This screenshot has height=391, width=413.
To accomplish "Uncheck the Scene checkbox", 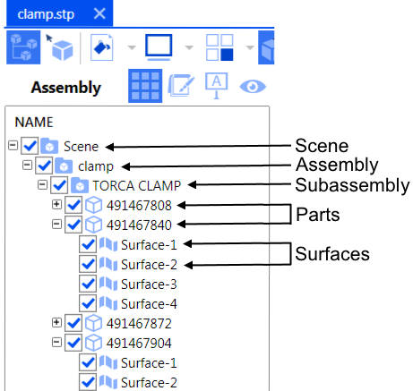I will [x=30, y=146].
